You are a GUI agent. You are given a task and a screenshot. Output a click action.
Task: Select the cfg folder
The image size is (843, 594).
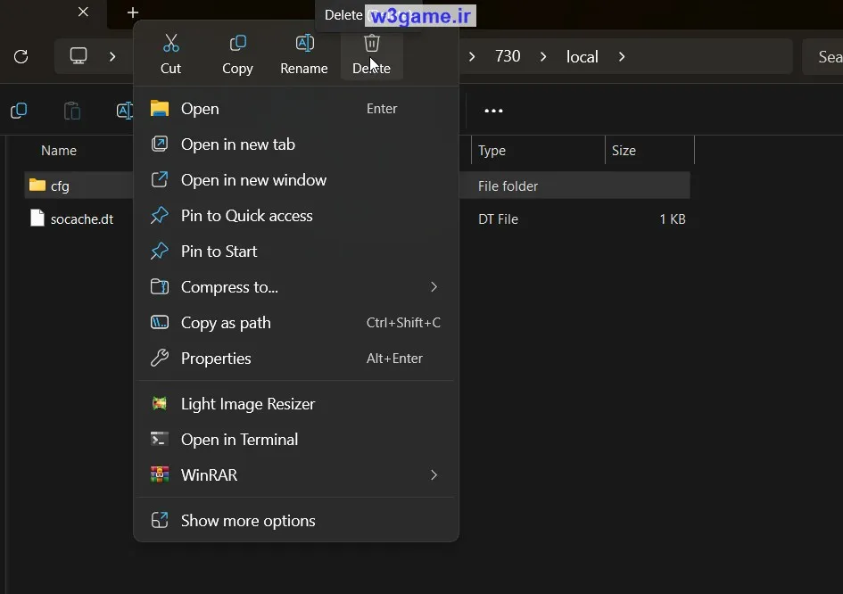60,186
